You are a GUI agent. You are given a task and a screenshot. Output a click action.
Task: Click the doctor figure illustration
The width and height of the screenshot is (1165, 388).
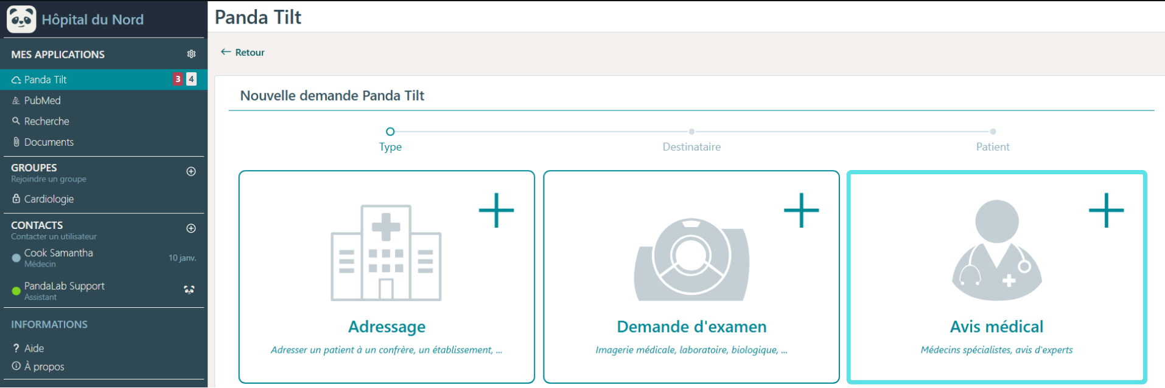coord(997,250)
